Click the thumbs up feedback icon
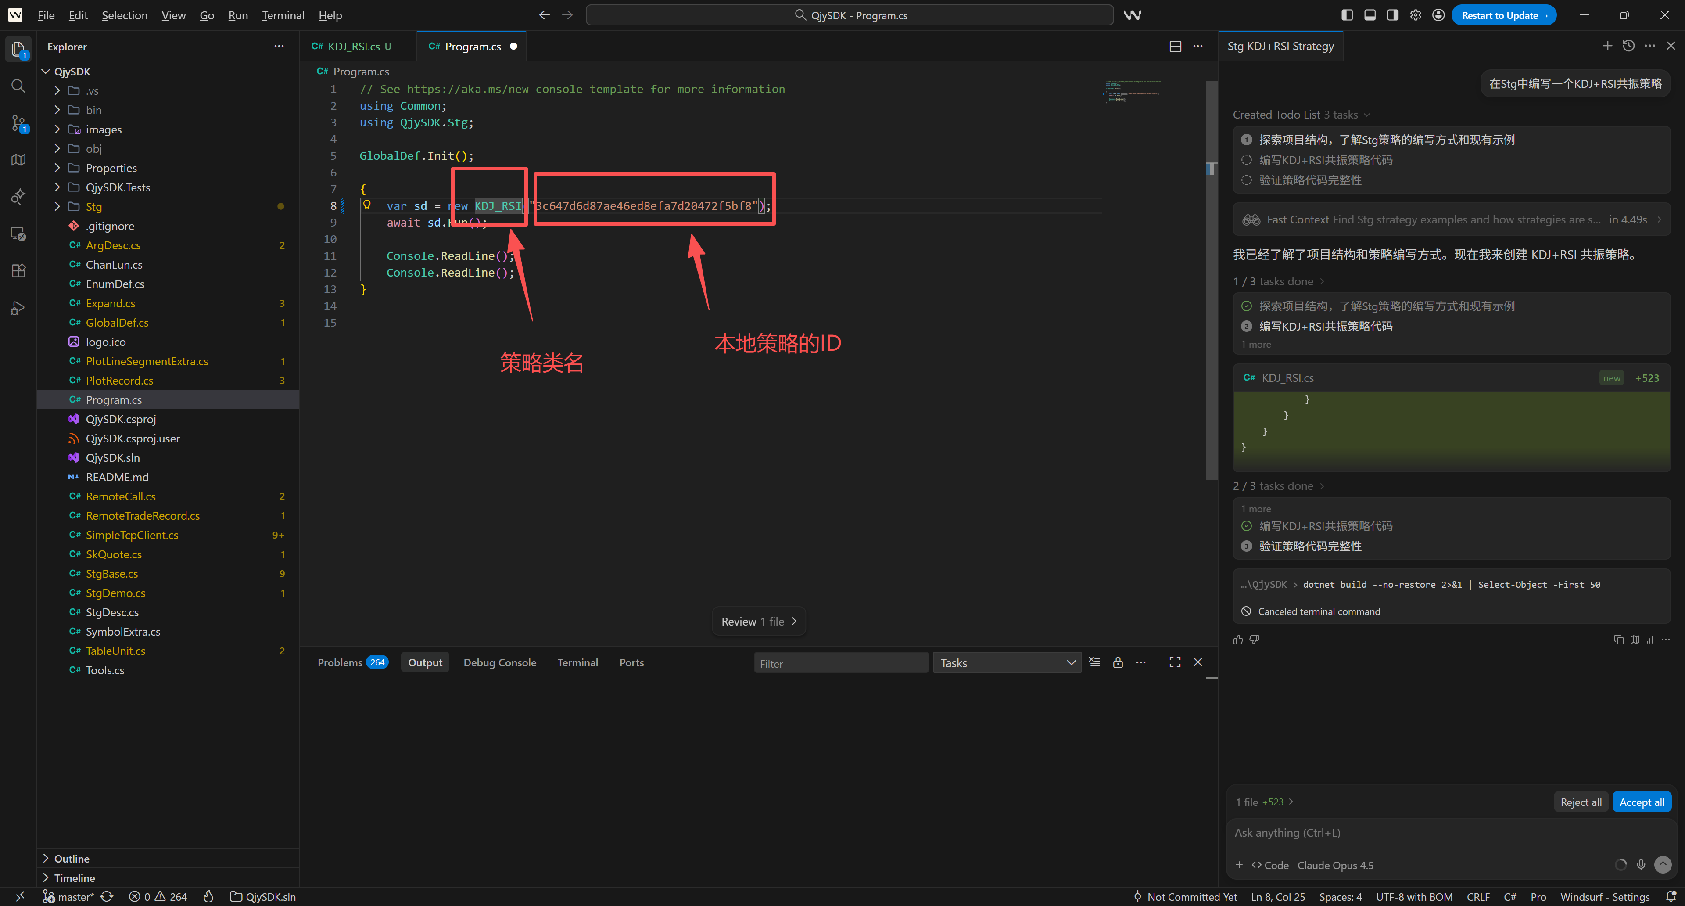Screen dimensions: 1685x906 point(1237,639)
